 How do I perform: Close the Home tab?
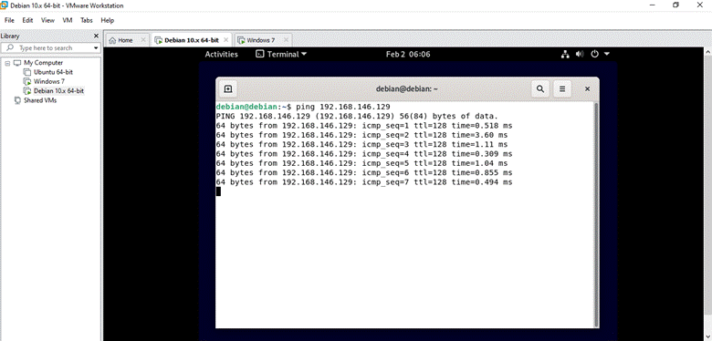tap(143, 40)
